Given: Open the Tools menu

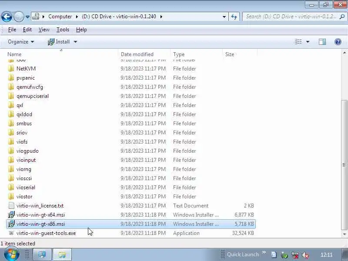Looking at the screenshot, I should click(x=63, y=30).
